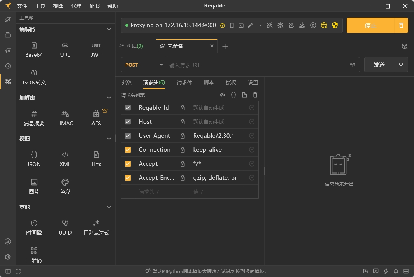Open the user account icon in sidebar
The width and height of the screenshot is (414, 277).
coord(8,242)
